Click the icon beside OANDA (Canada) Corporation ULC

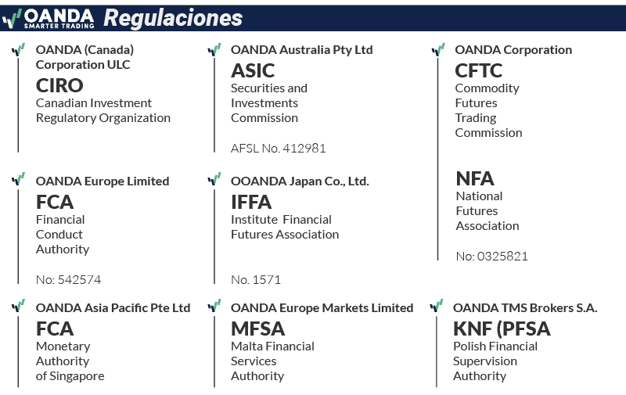[18, 49]
